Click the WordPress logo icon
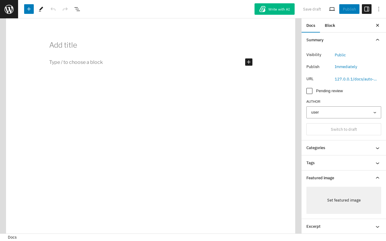Image resolution: width=386 pixels, height=241 pixels. [9, 9]
